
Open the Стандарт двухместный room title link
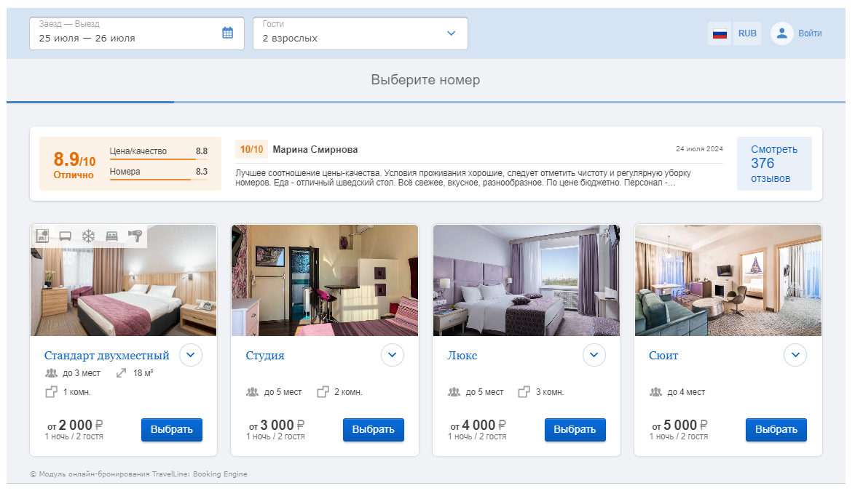tap(107, 356)
